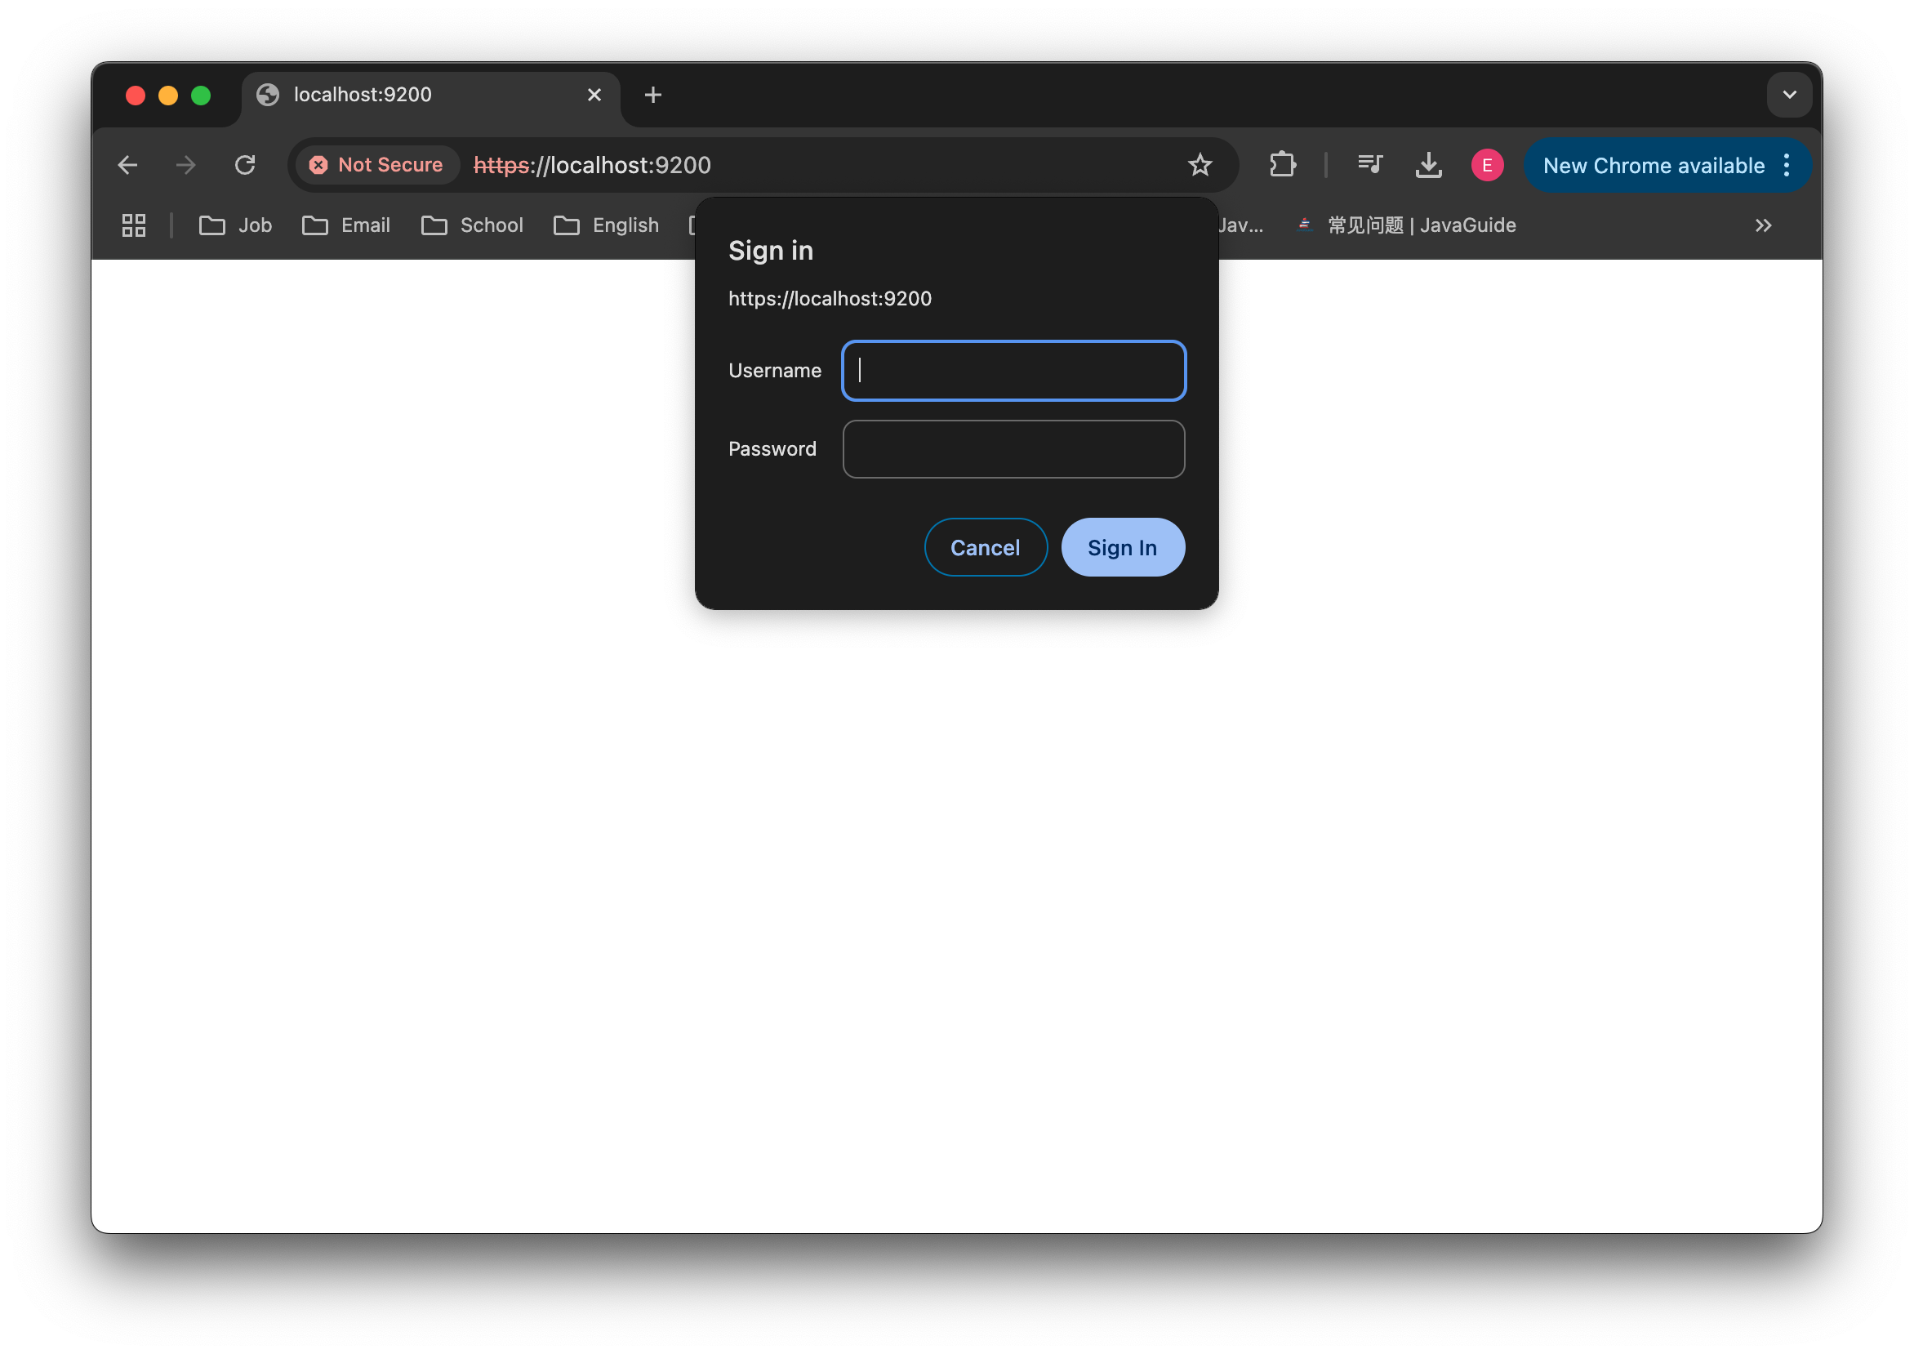Show hidden bookmarks with double chevron
This screenshot has width=1914, height=1354.
tap(1762, 225)
